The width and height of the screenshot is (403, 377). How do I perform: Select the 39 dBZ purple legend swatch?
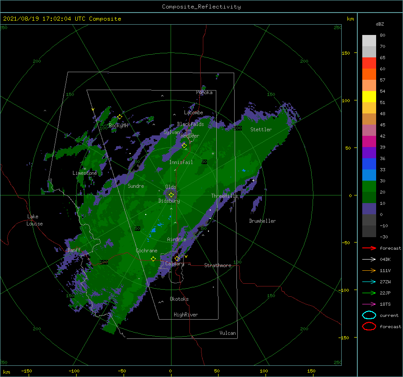(369, 152)
